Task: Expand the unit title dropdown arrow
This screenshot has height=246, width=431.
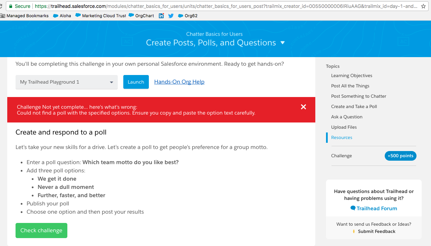Action: click(x=282, y=43)
